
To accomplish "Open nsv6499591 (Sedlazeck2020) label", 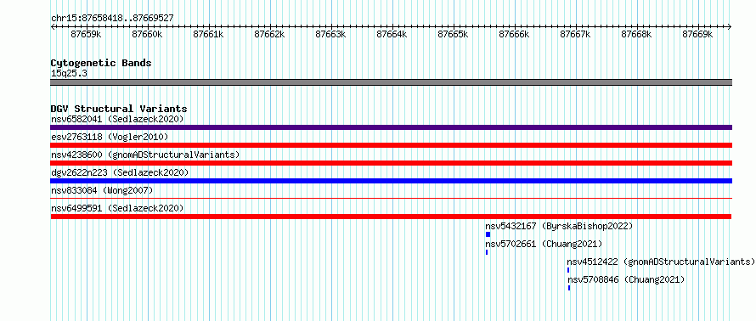I will click(117, 208).
